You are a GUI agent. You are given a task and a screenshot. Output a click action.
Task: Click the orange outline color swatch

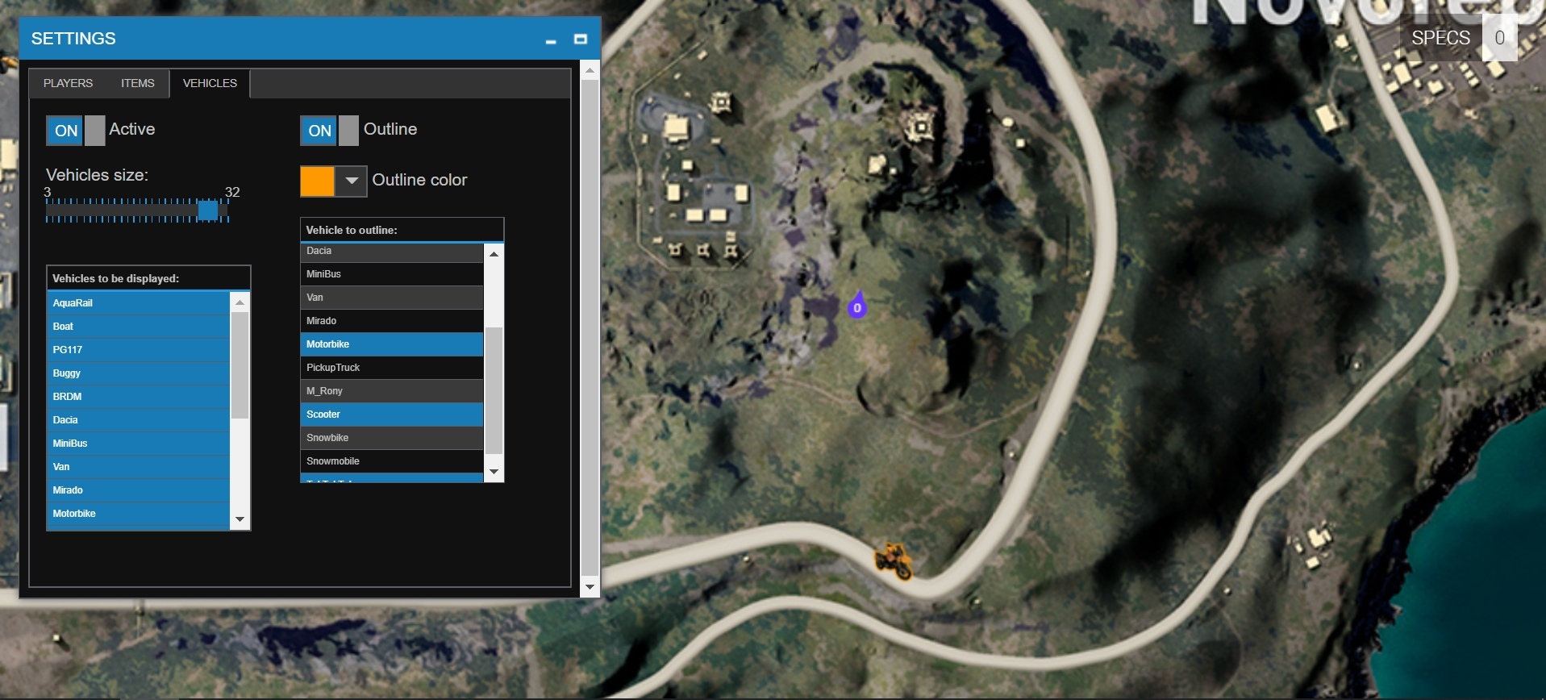coord(318,181)
